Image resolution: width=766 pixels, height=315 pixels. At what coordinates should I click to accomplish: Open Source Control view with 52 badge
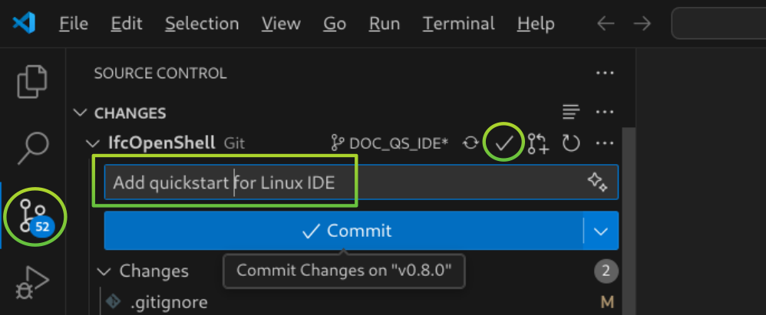[x=35, y=216]
